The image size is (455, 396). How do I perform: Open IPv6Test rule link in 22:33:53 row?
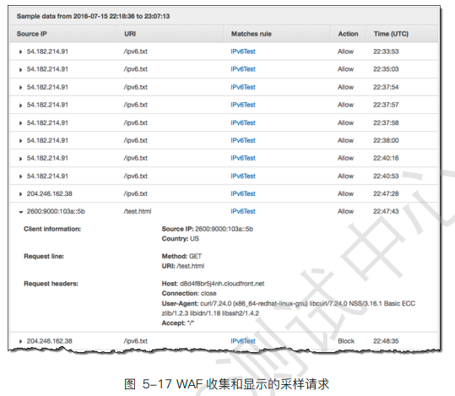pyautogui.click(x=243, y=52)
